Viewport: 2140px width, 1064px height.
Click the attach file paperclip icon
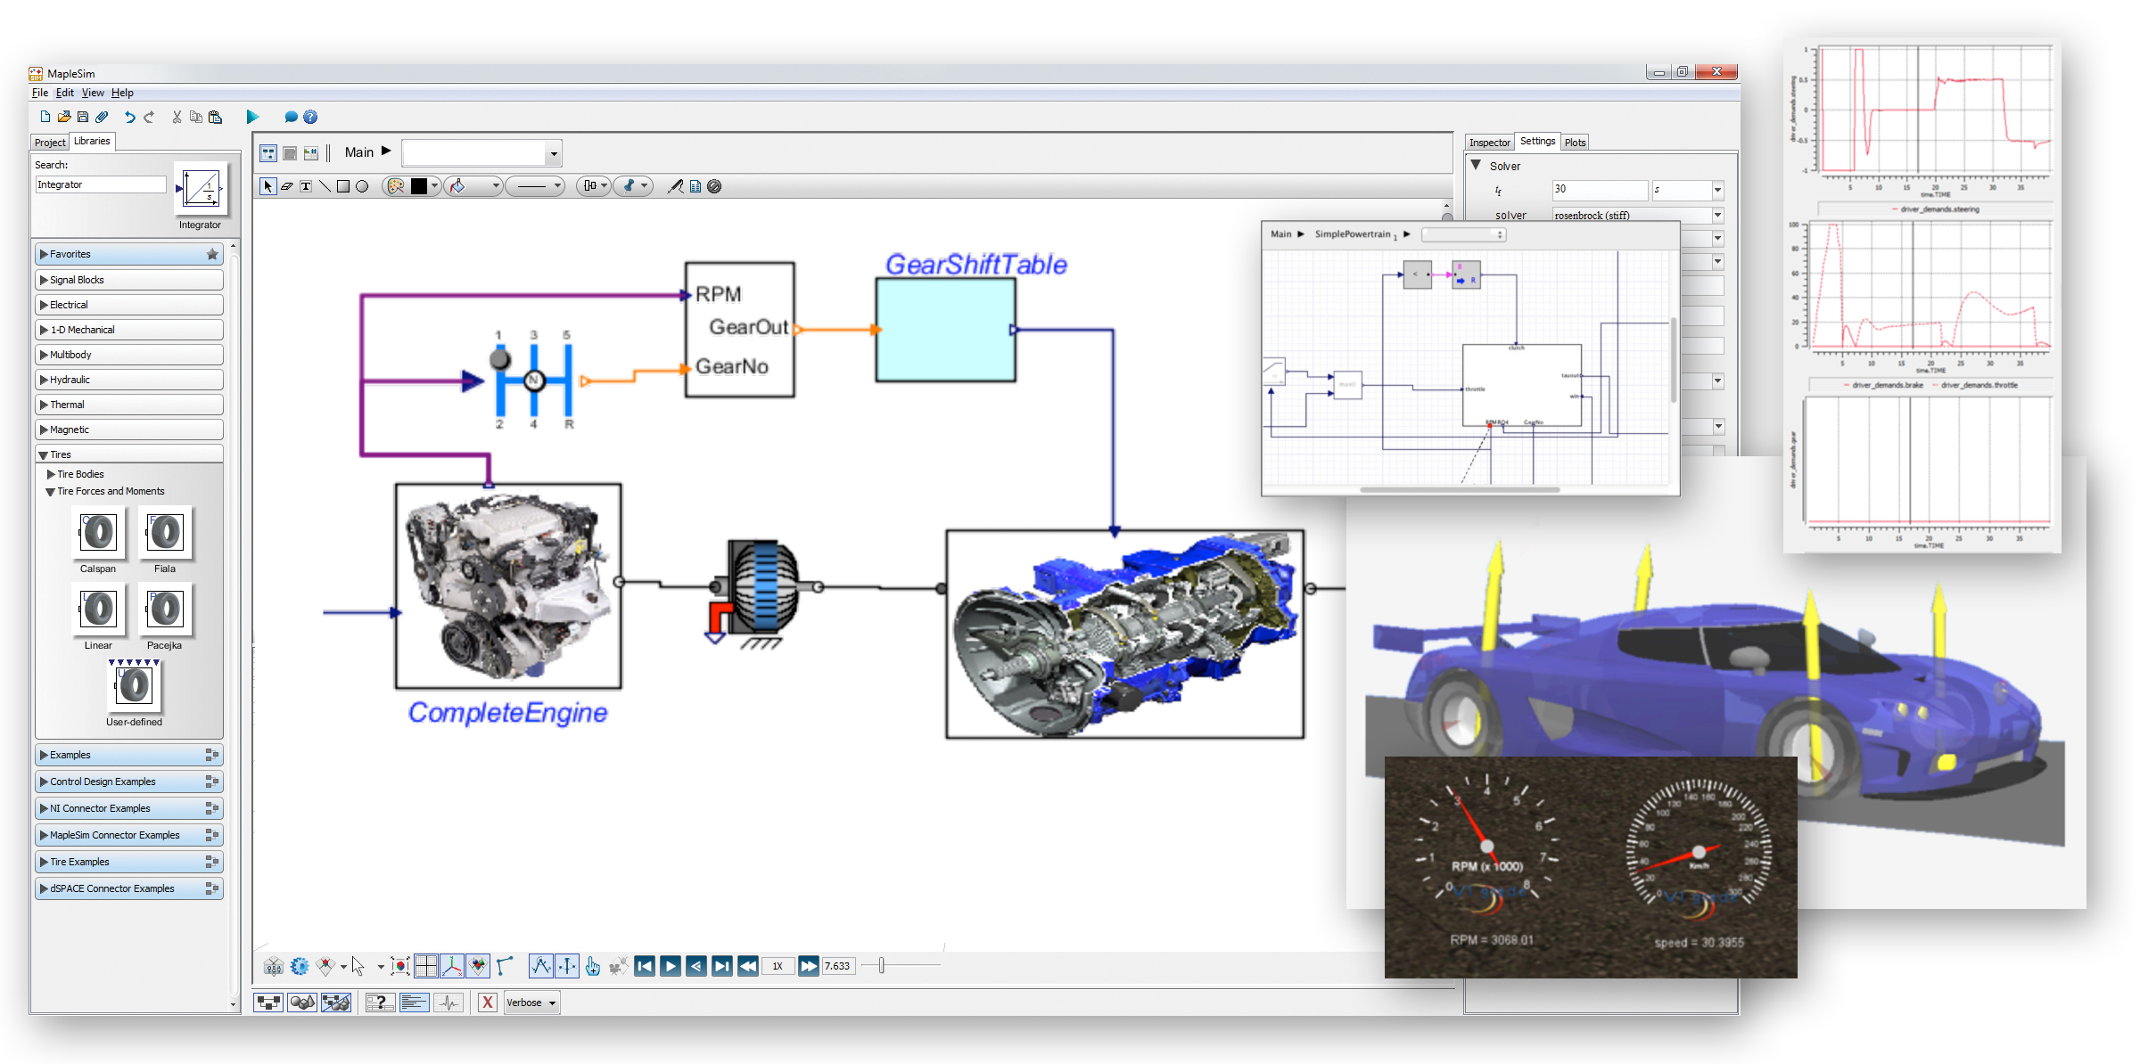(x=103, y=117)
